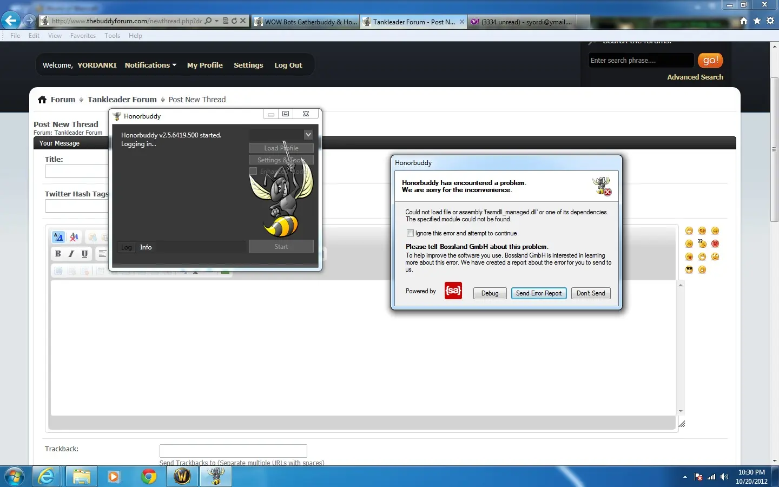Open Google Chrome from the taskbar

coord(149,476)
